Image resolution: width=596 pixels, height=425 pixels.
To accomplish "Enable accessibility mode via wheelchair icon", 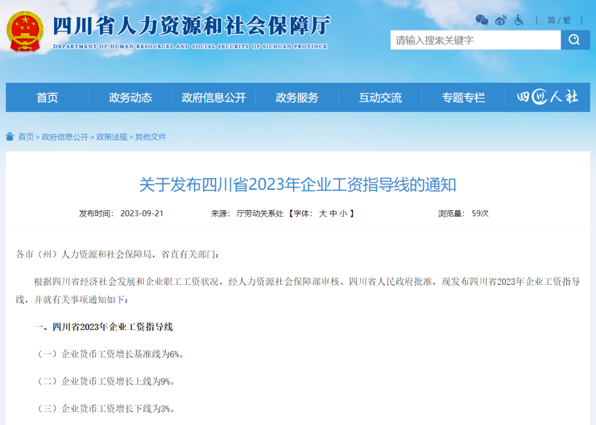I will 519,20.
